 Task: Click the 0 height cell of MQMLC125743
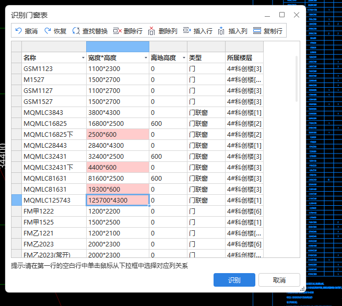tap(168, 200)
